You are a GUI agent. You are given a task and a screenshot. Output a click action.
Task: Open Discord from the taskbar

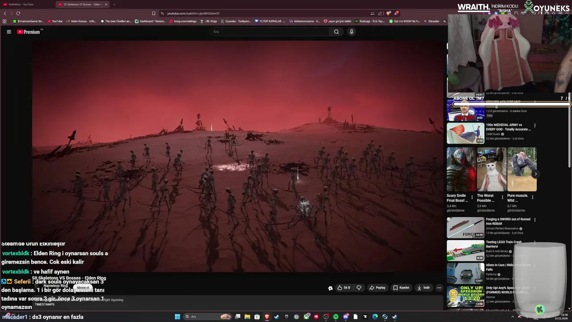(x=345, y=317)
